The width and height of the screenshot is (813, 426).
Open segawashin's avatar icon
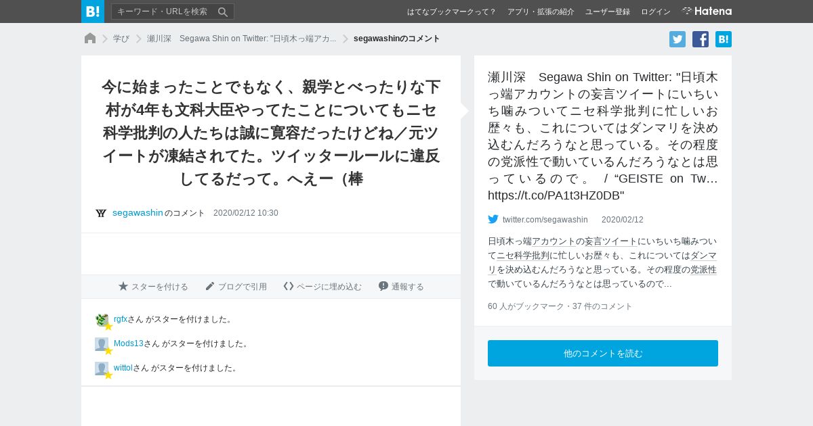[101, 213]
